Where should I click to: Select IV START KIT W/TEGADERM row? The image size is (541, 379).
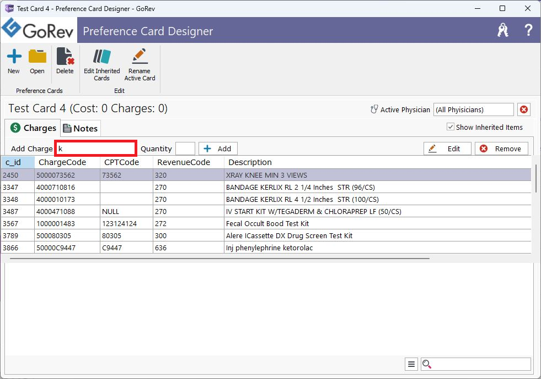pyautogui.click(x=266, y=211)
